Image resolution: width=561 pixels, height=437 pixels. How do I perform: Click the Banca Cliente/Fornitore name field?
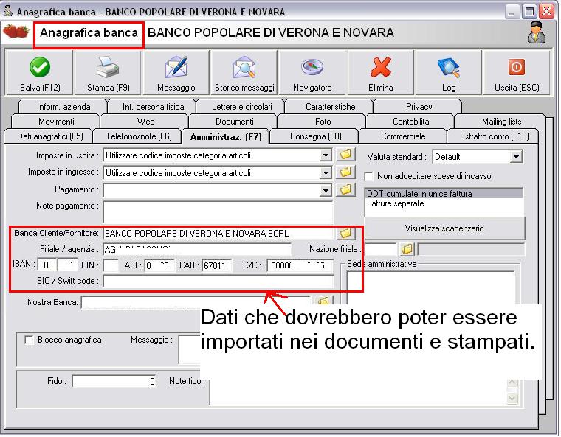click(218, 234)
